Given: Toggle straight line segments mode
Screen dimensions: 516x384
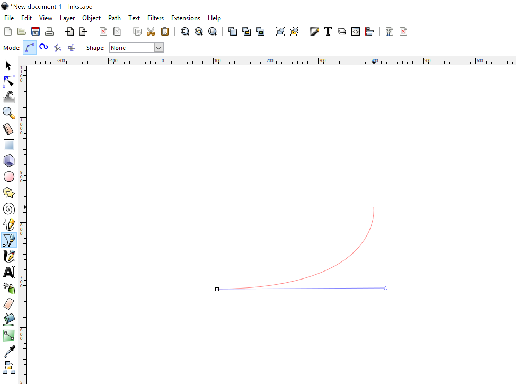Looking at the screenshot, I should (58, 48).
